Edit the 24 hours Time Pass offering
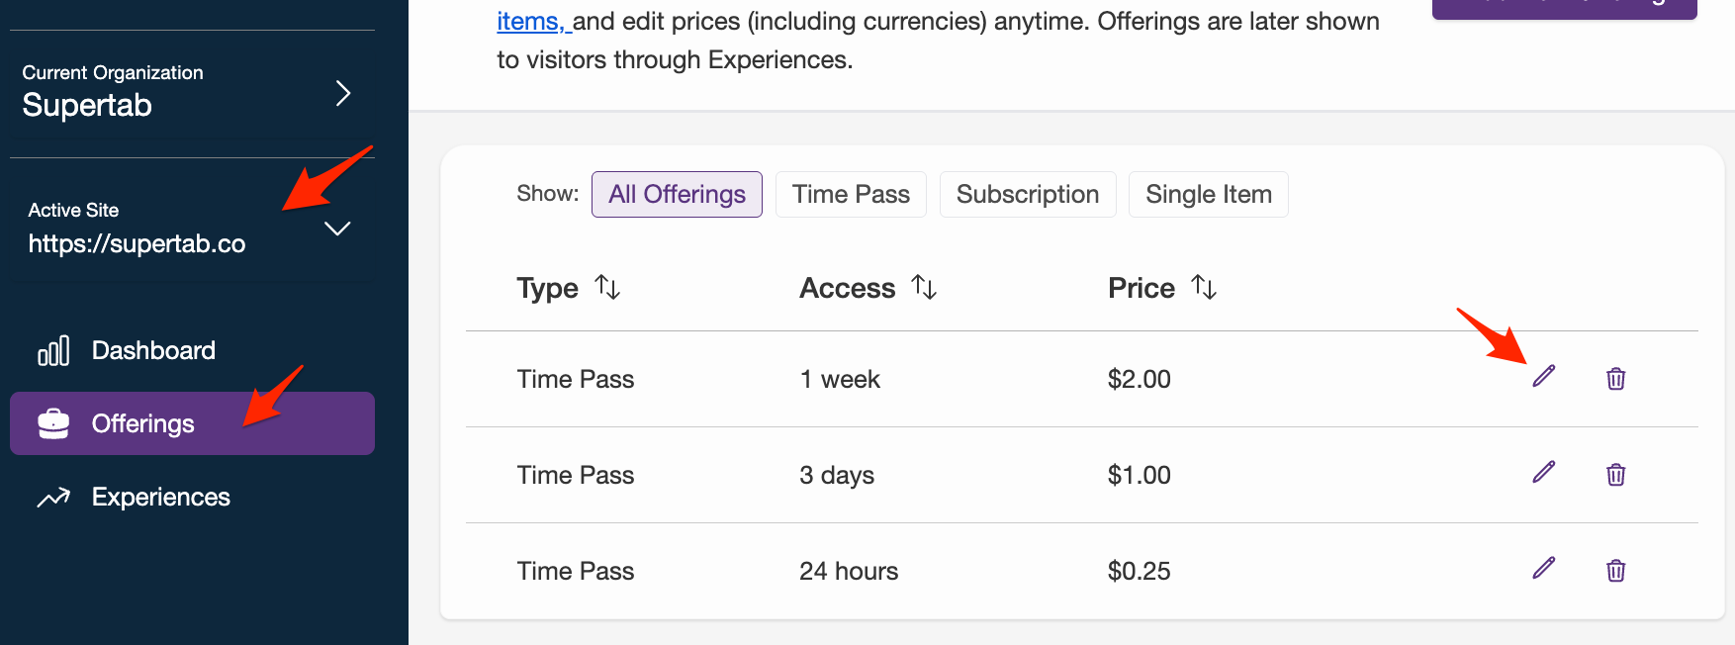 point(1543,569)
